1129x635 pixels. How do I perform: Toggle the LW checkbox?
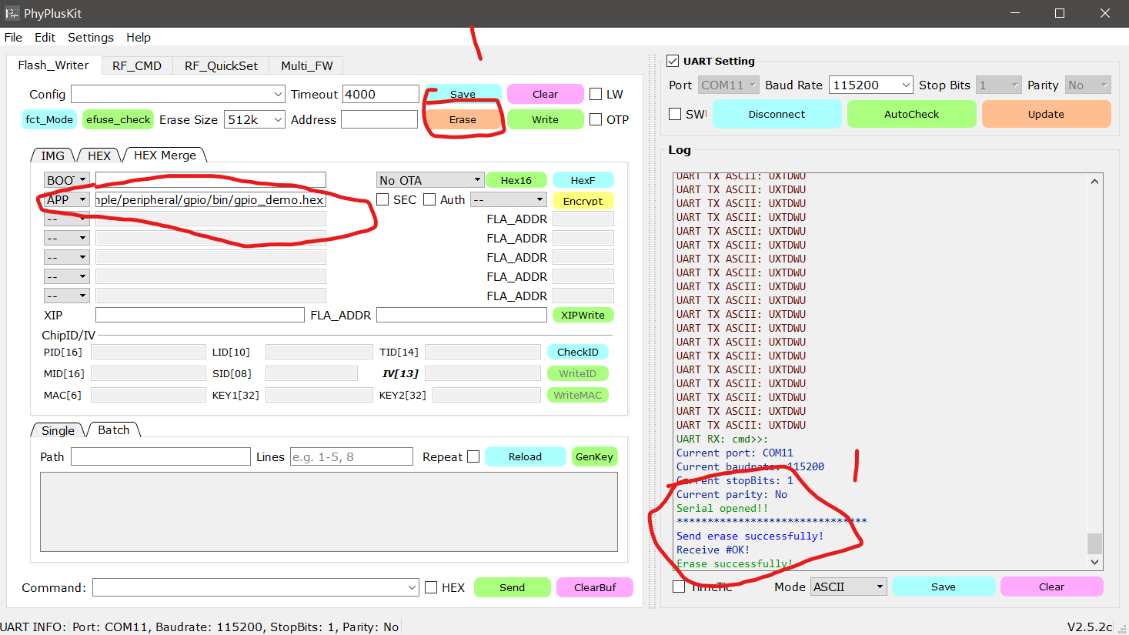pyautogui.click(x=596, y=94)
